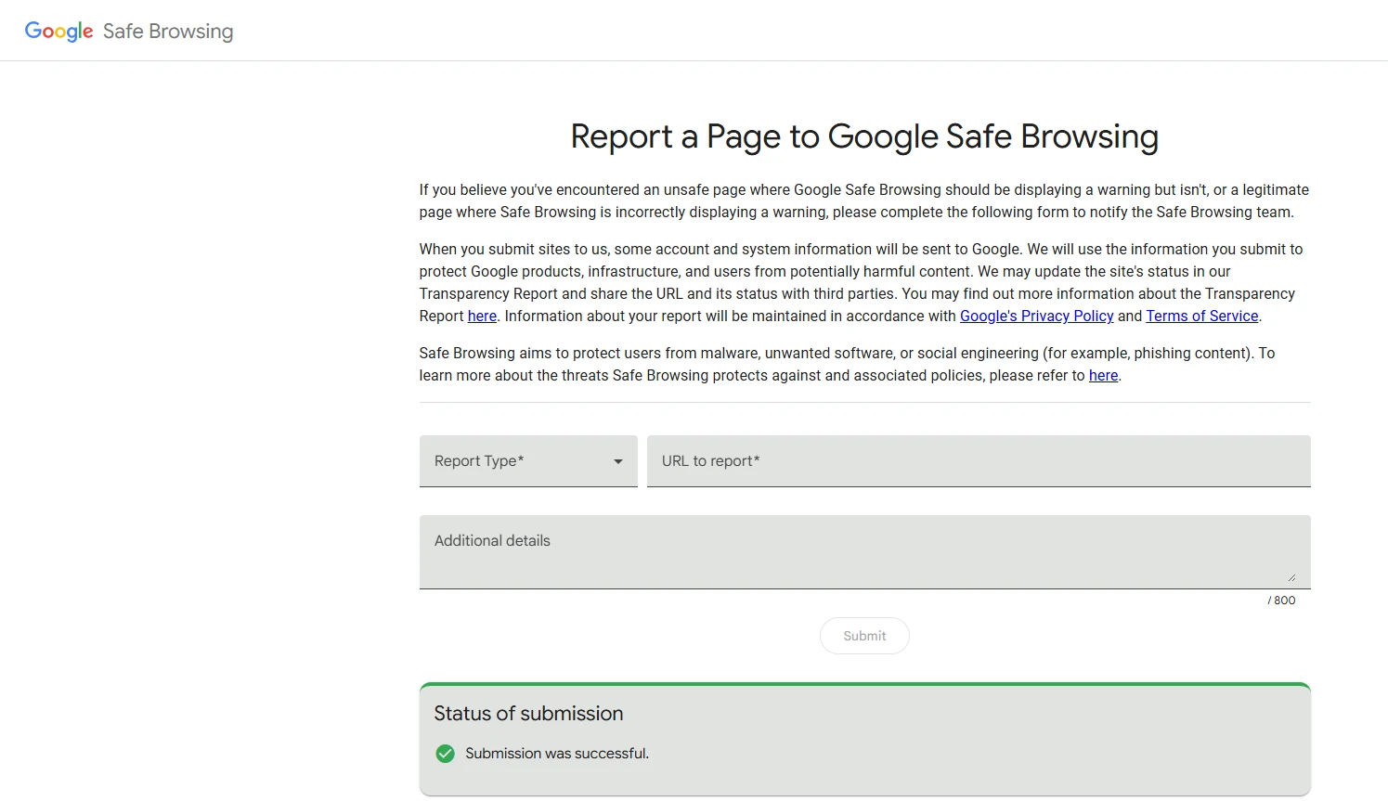Screen dimensions: 1388x801
Task: Click the 'Status of submission' heading
Action: coord(527,714)
